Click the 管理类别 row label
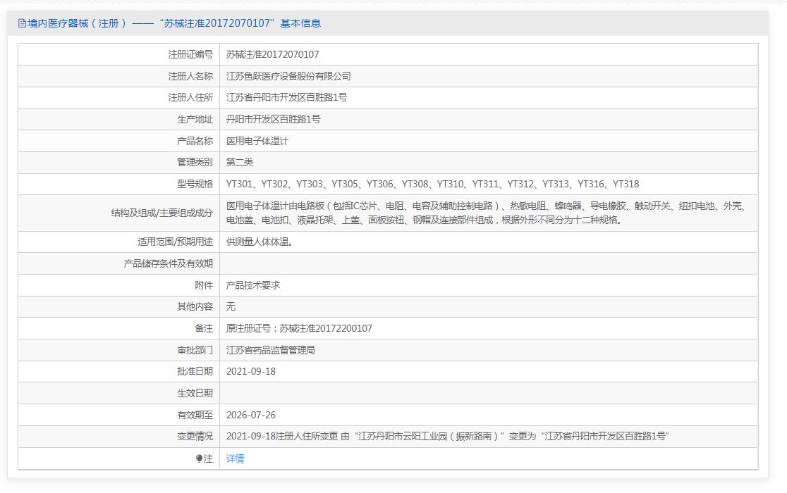The height and width of the screenshot is (493, 787). click(x=195, y=162)
